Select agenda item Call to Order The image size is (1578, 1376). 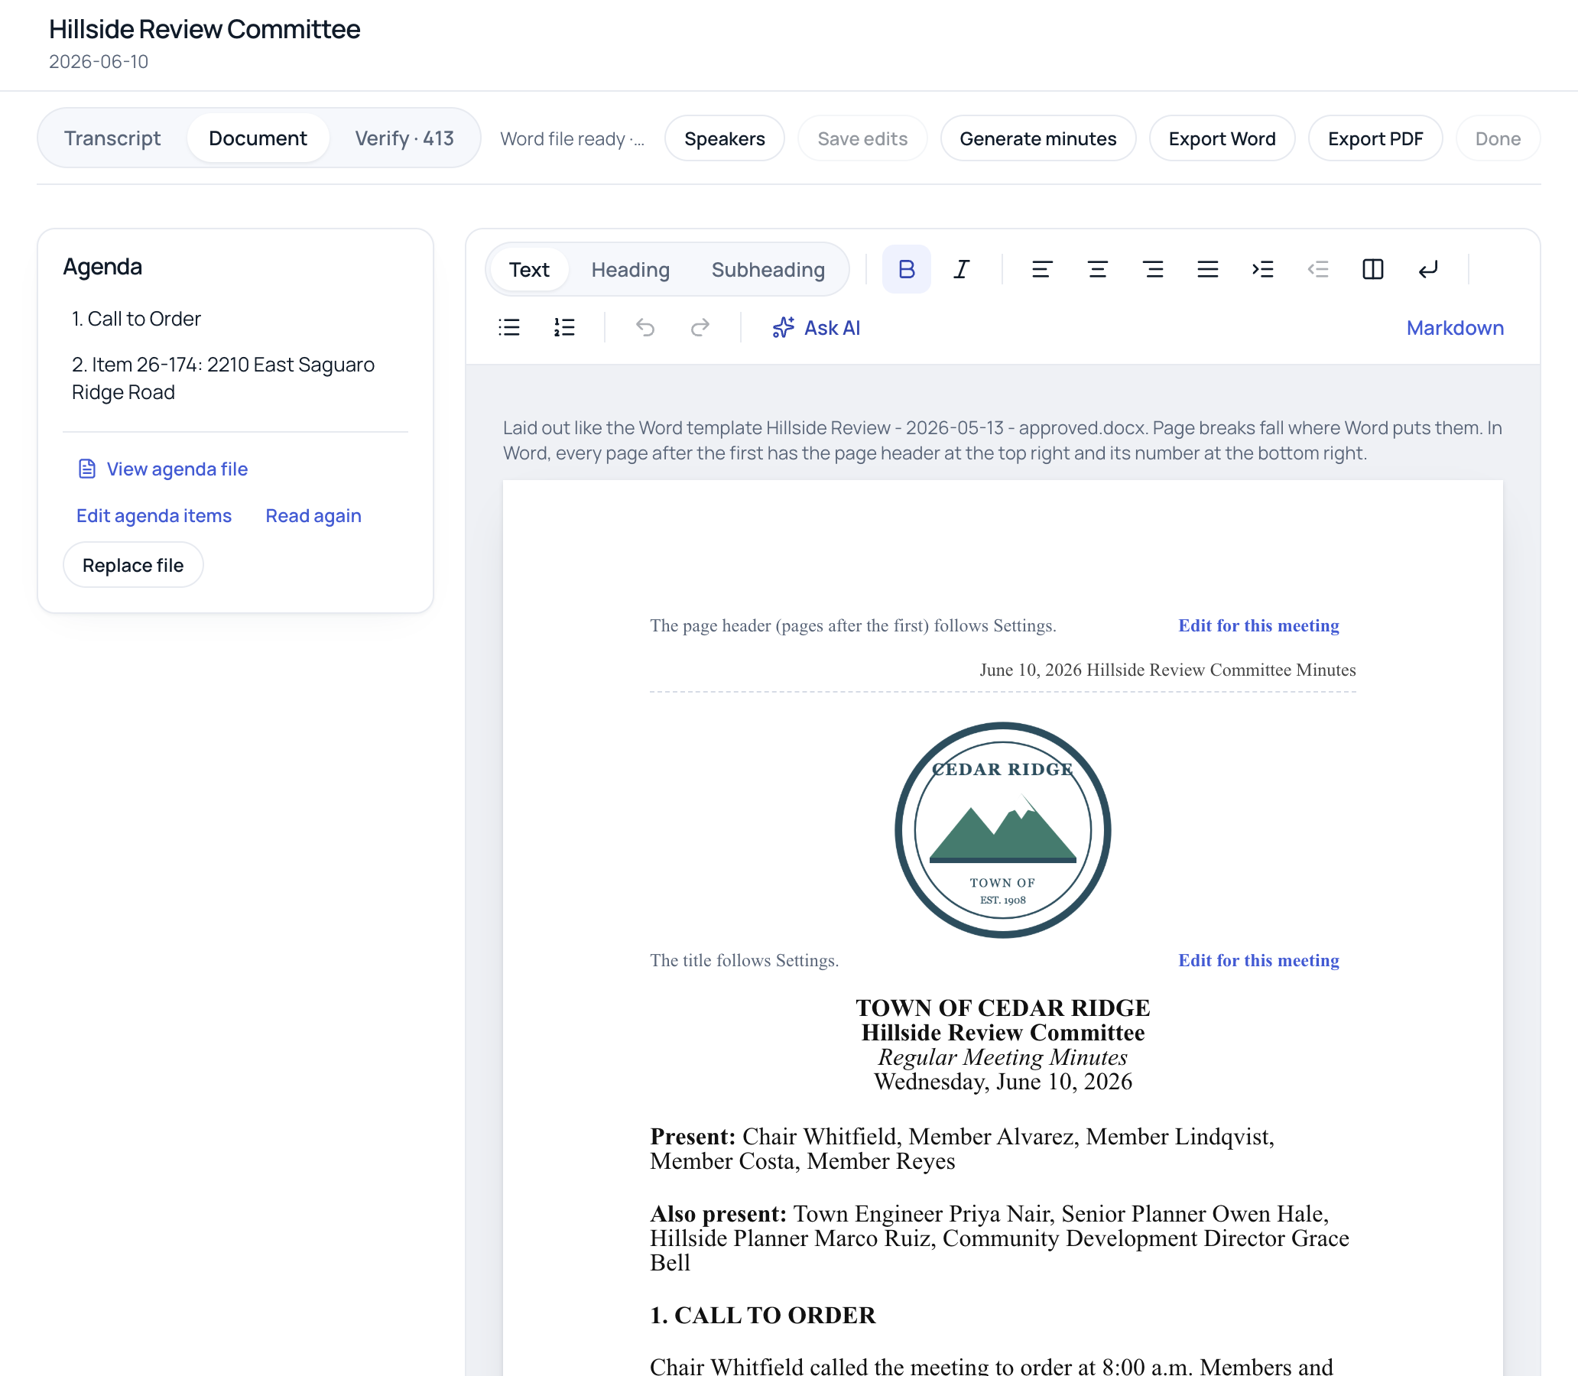point(136,319)
